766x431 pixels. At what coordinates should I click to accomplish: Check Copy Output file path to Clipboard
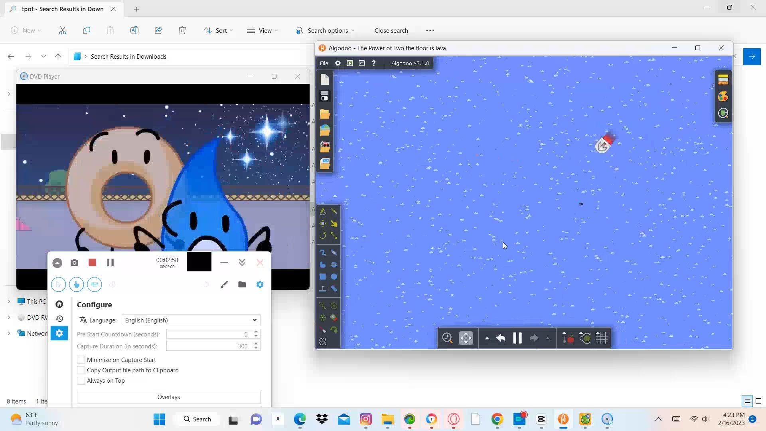[x=81, y=370]
